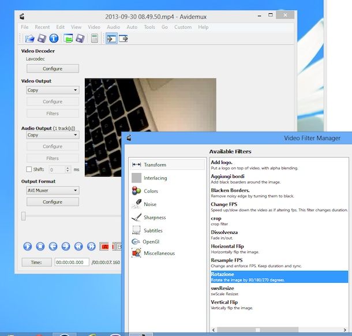Open the File menu

tap(25, 27)
